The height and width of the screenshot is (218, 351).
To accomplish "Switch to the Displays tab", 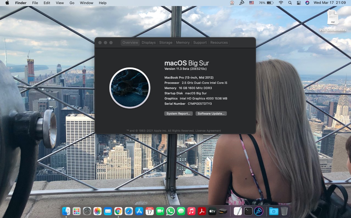I will point(149,43).
